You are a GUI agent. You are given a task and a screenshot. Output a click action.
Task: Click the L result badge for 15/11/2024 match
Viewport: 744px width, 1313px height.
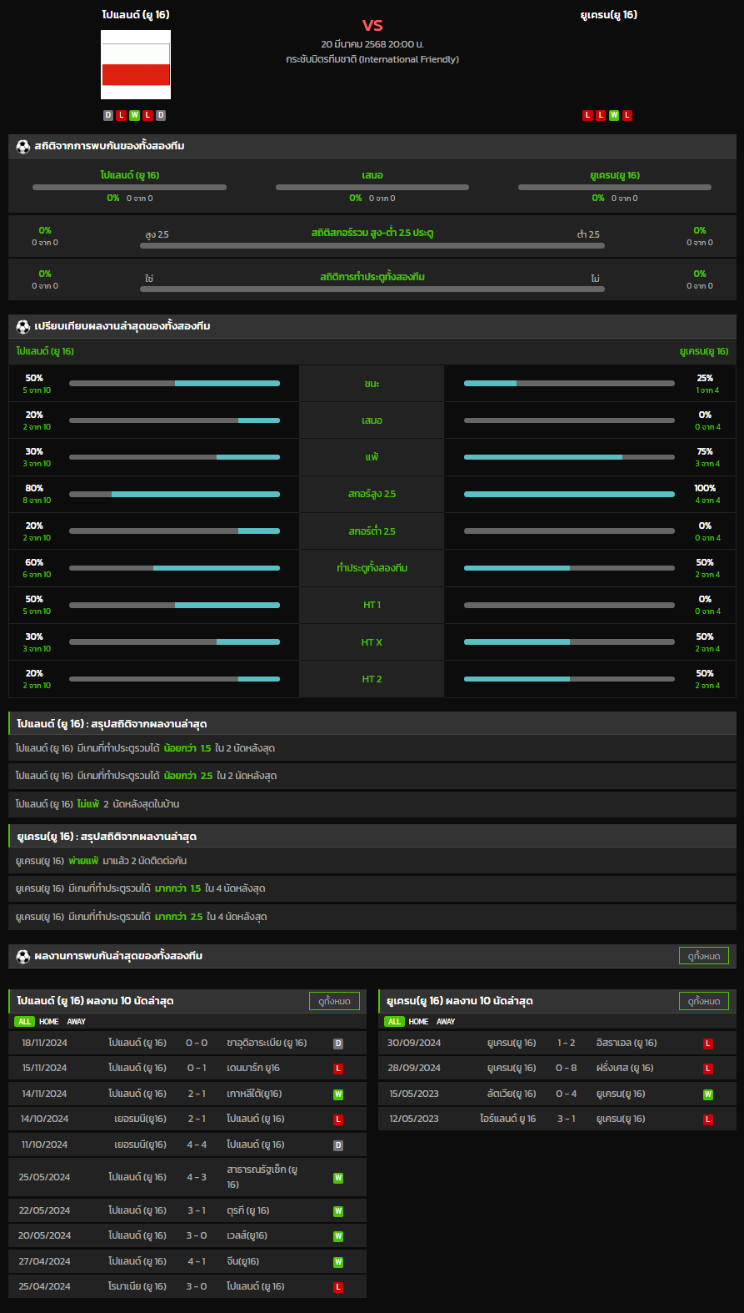tap(338, 1069)
